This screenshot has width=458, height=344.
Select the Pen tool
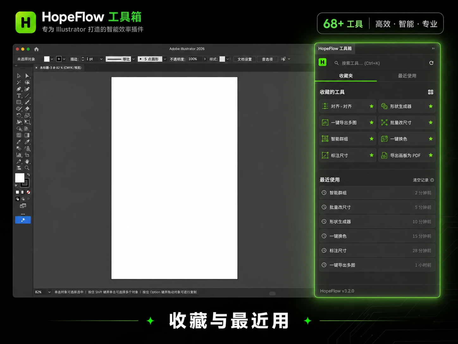coord(19,89)
